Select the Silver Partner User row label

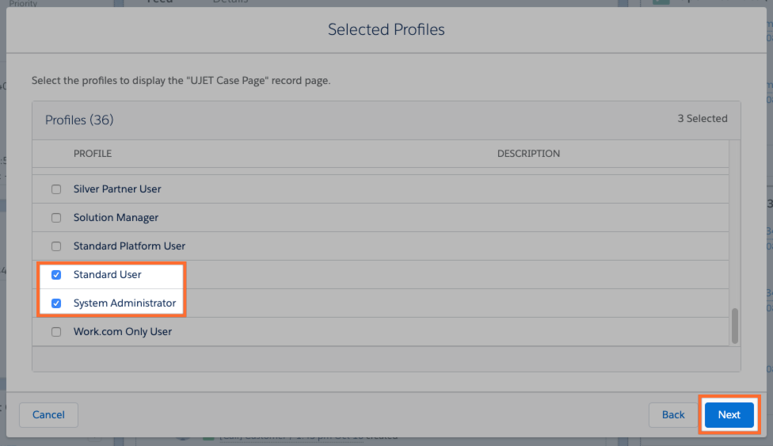point(117,189)
